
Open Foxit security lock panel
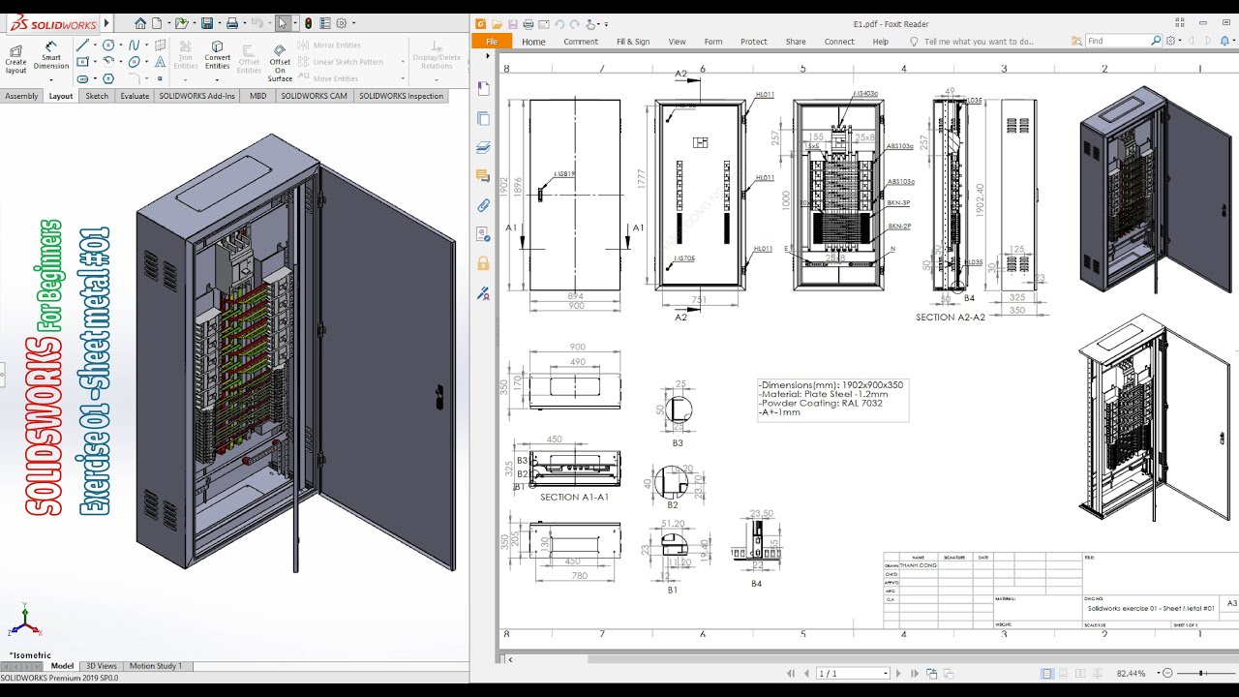(483, 263)
